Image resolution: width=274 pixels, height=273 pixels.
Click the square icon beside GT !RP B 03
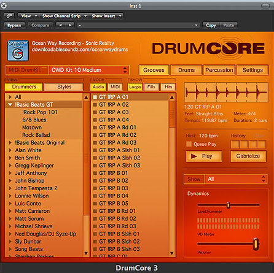(95, 188)
